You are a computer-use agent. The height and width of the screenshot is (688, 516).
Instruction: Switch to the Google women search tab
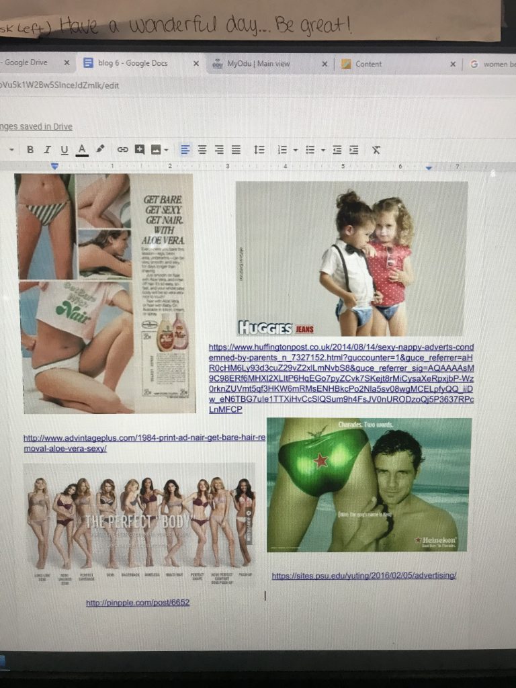[x=492, y=64]
